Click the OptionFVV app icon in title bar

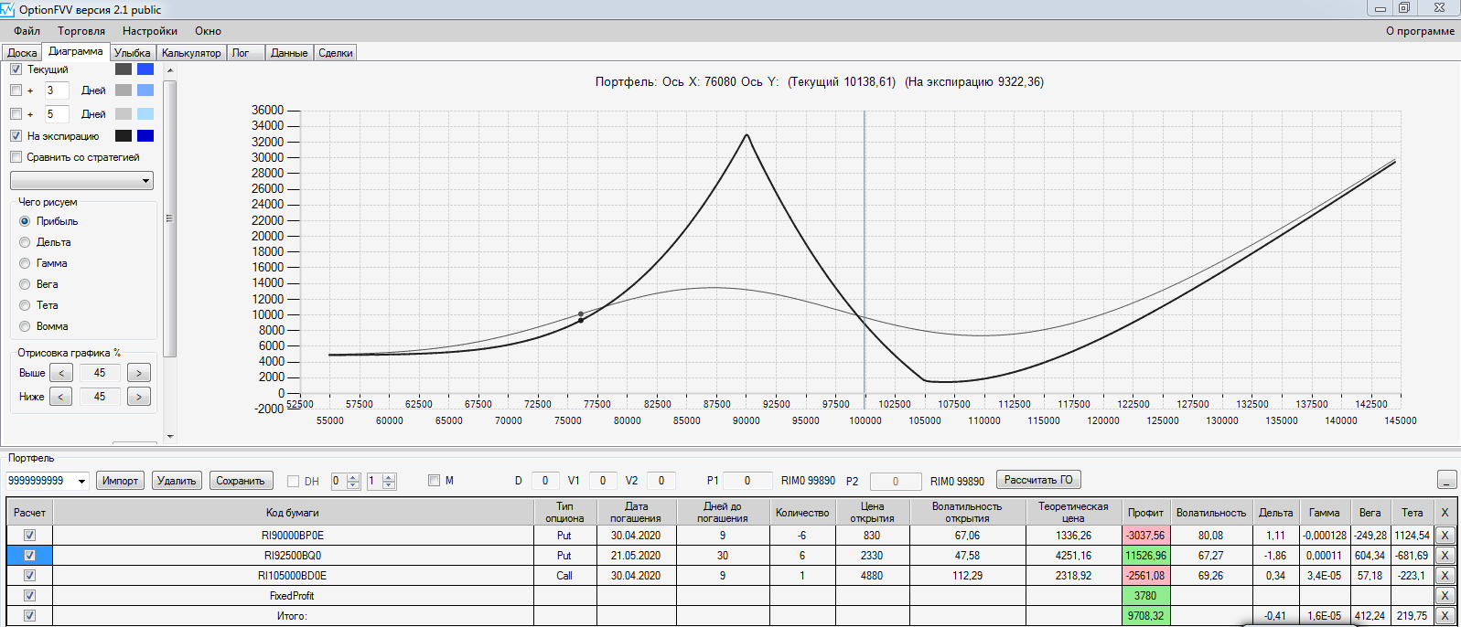[x=7, y=9]
